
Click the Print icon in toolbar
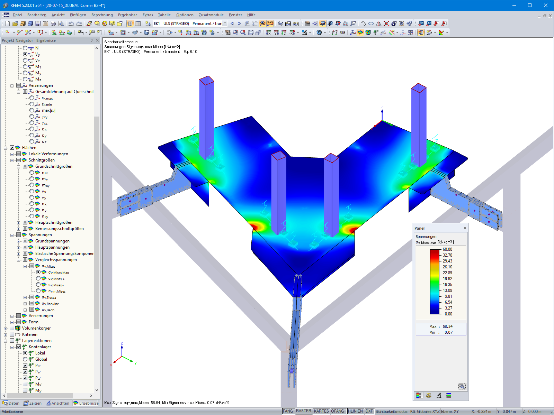click(x=53, y=24)
